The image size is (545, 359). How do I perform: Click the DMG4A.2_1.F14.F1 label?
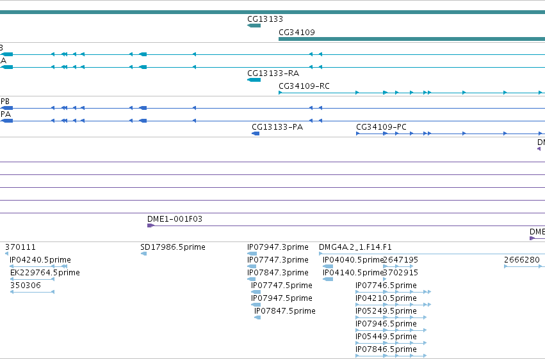coord(355,247)
